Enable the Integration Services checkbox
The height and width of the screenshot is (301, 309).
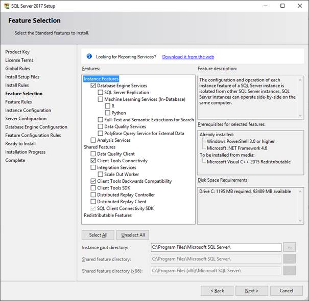point(93,167)
